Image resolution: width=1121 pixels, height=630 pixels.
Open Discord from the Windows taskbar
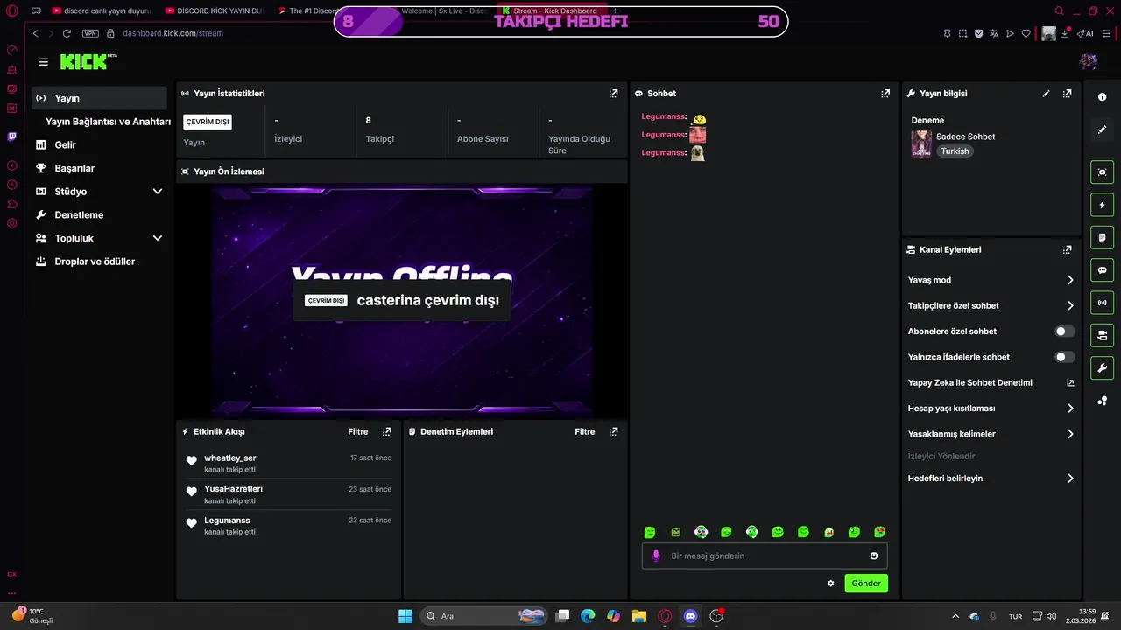point(690,616)
